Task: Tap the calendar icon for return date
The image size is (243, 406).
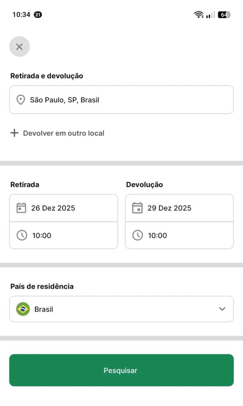Action: 137,208
